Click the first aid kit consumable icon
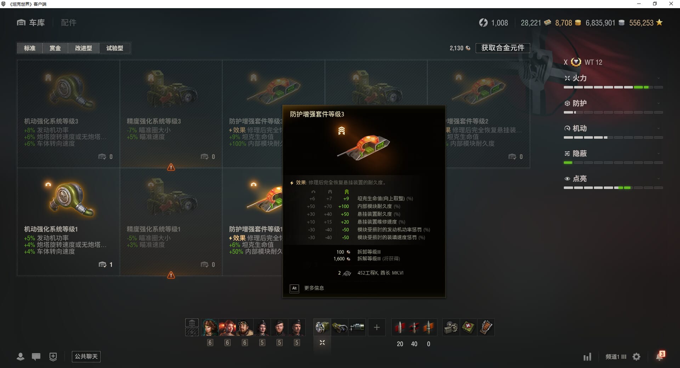Screen dimensions: 680x368 (469, 327)
